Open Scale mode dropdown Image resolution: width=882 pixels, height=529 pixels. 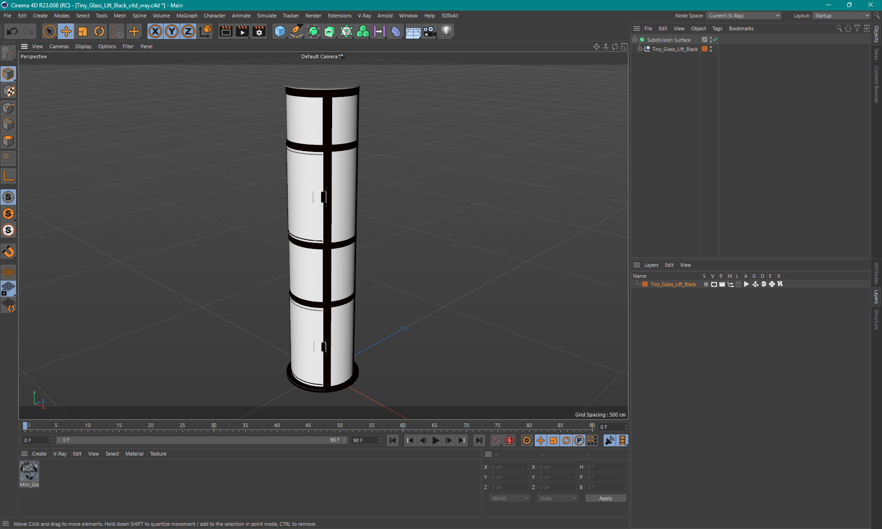[557, 498]
